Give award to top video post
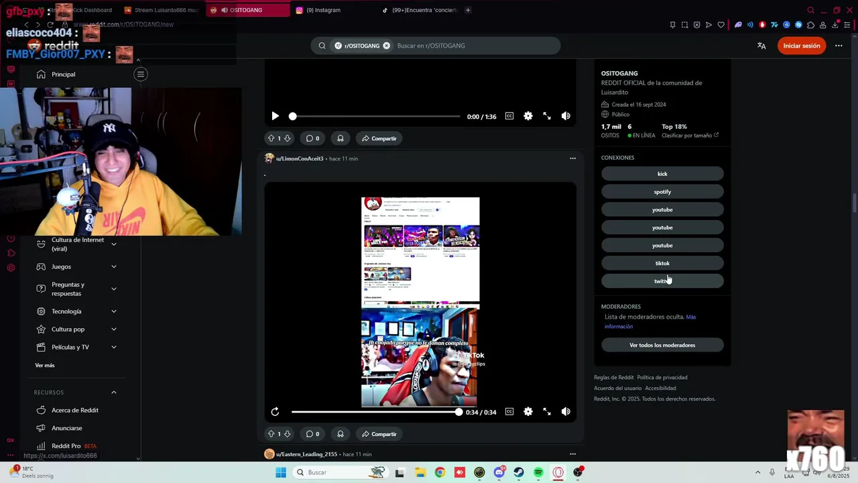Viewport: 858px width, 483px height. click(341, 138)
